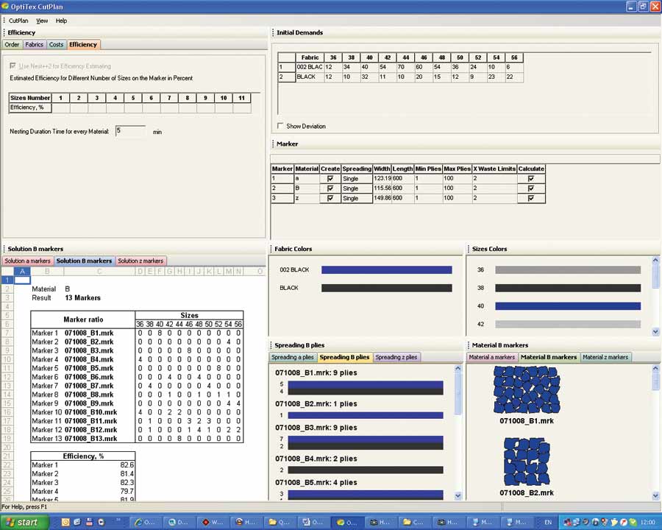This screenshot has height=530, width=662.
Task: Select cell A1 in the solution sheet
Action: pos(22,280)
